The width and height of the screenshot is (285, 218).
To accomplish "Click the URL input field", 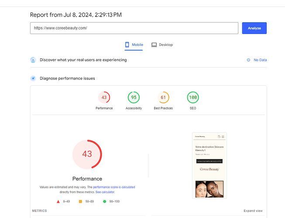I will pos(134,28).
